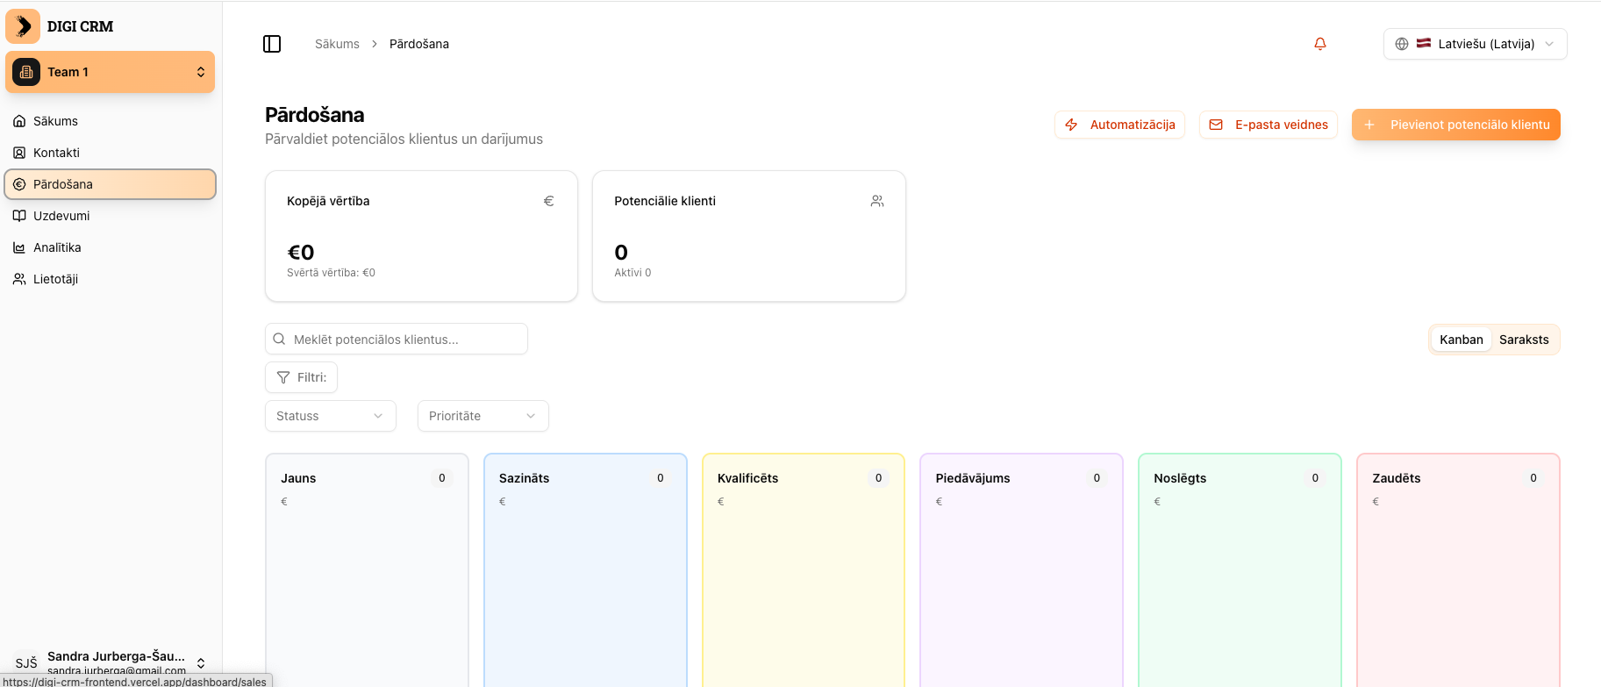Click the Sākums breadcrumb link
The width and height of the screenshot is (1601, 687).
(x=337, y=44)
